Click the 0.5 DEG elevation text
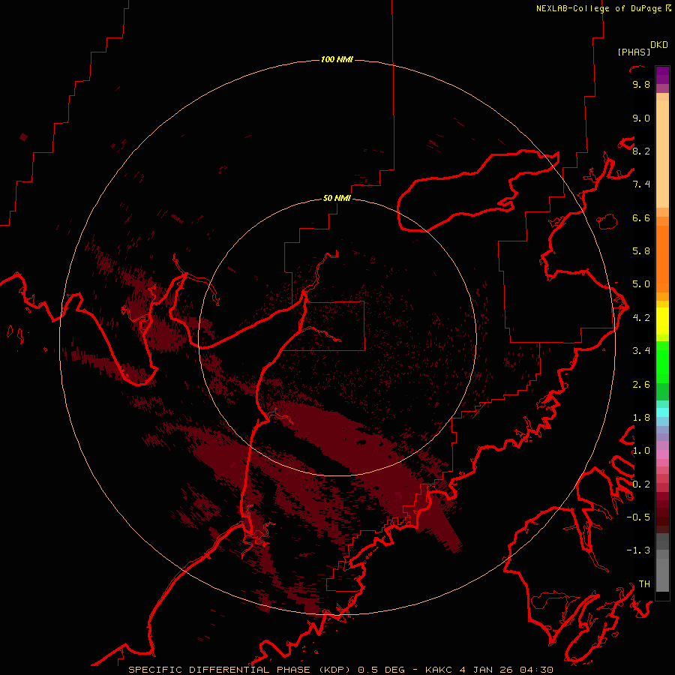 382,670
